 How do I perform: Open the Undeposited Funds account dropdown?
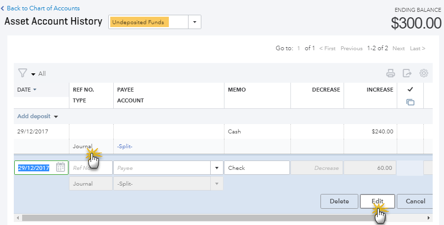coord(194,22)
